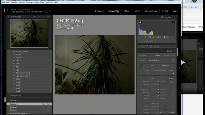Screen dimensions: 205x115
Task: Click the Vibrance slider handle
Action: (160, 112)
